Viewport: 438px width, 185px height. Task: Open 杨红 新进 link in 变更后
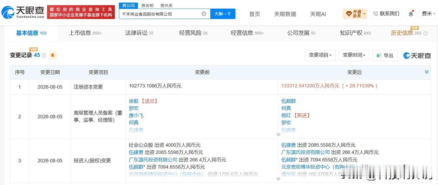(286, 115)
